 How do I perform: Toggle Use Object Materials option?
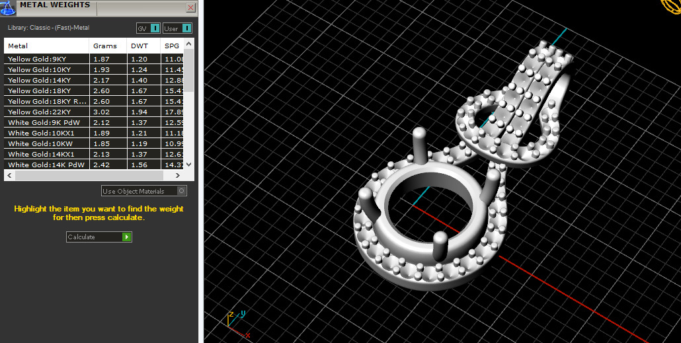tap(144, 191)
